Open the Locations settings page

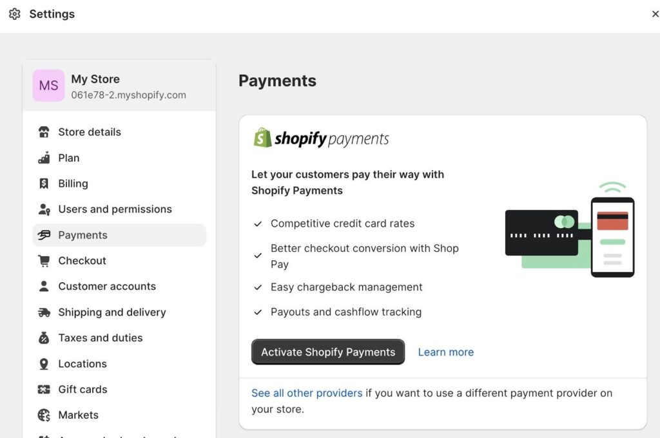tap(82, 364)
